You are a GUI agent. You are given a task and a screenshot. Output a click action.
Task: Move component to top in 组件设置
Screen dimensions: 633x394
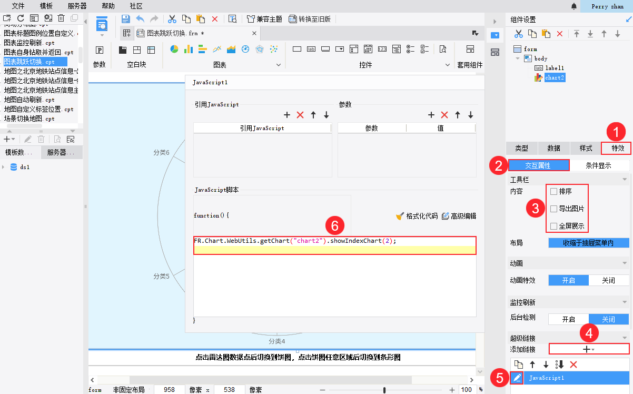pos(577,34)
